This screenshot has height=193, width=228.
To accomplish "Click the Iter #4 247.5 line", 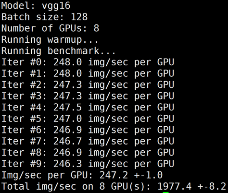I will 88,108.
